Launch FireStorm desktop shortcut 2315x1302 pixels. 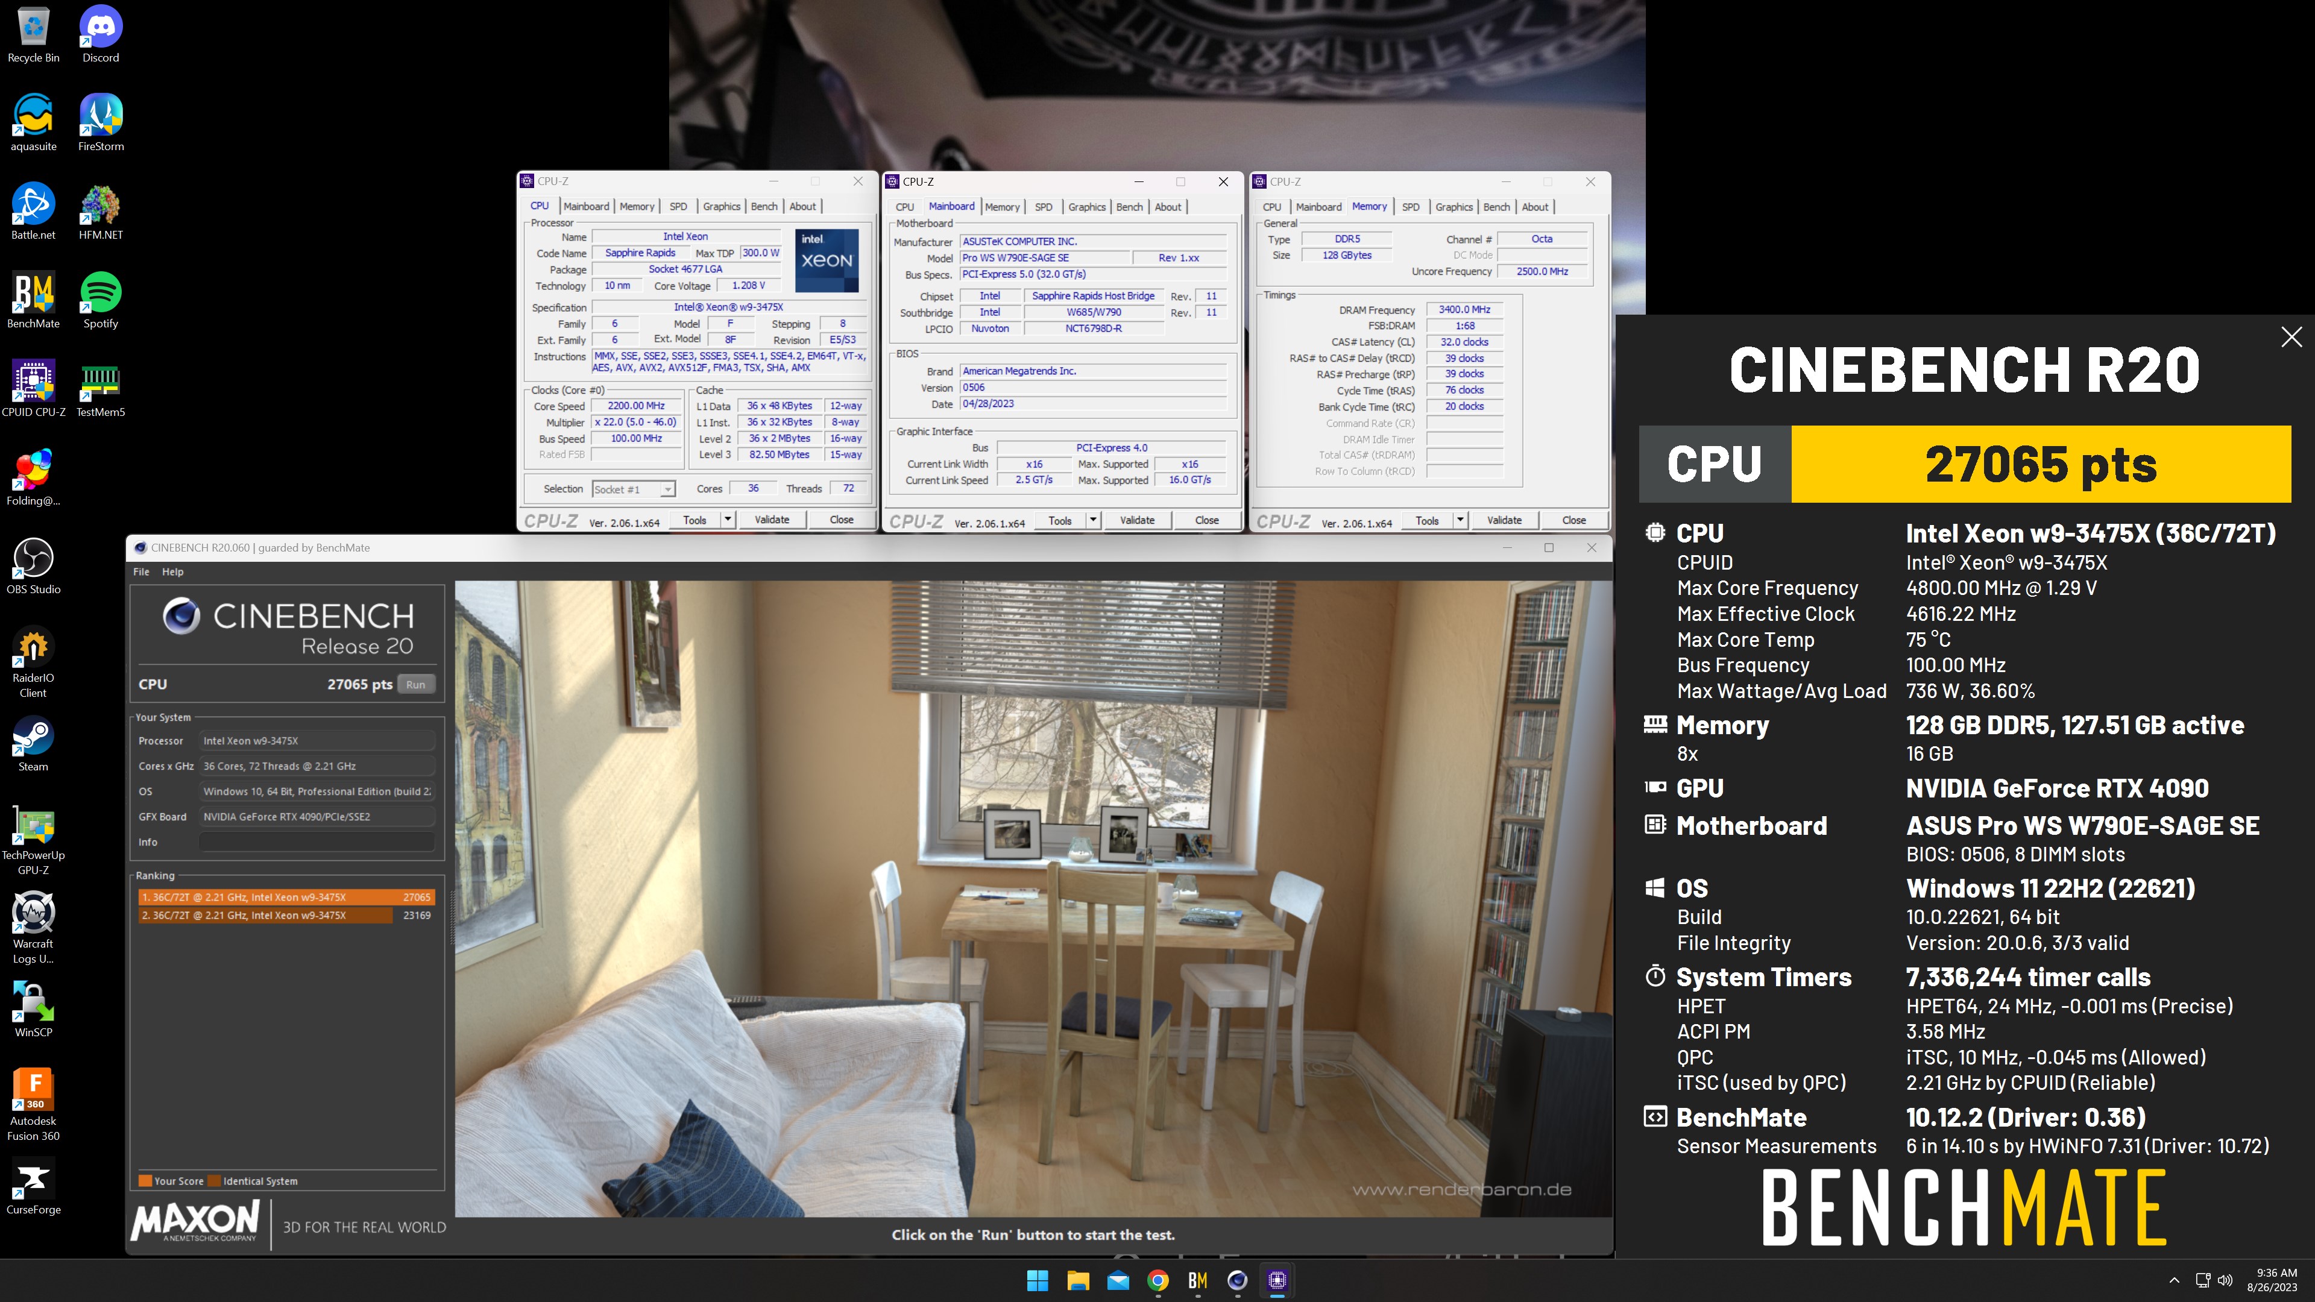point(101,122)
